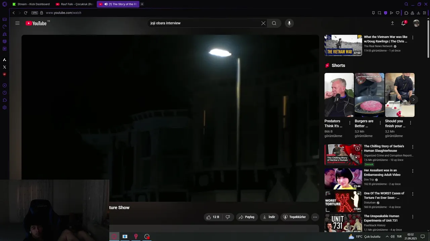Bookmark page with heart icon

pos(397,13)
